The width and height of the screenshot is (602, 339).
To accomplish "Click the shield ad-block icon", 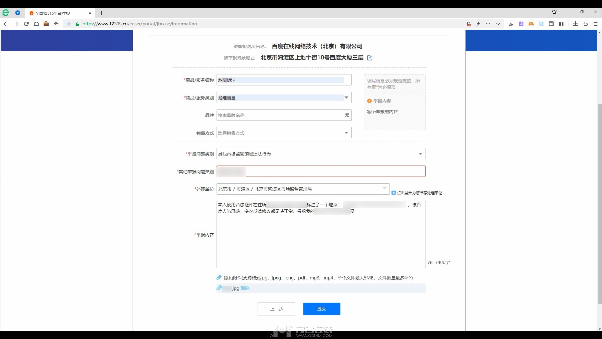I will point(468,24).
